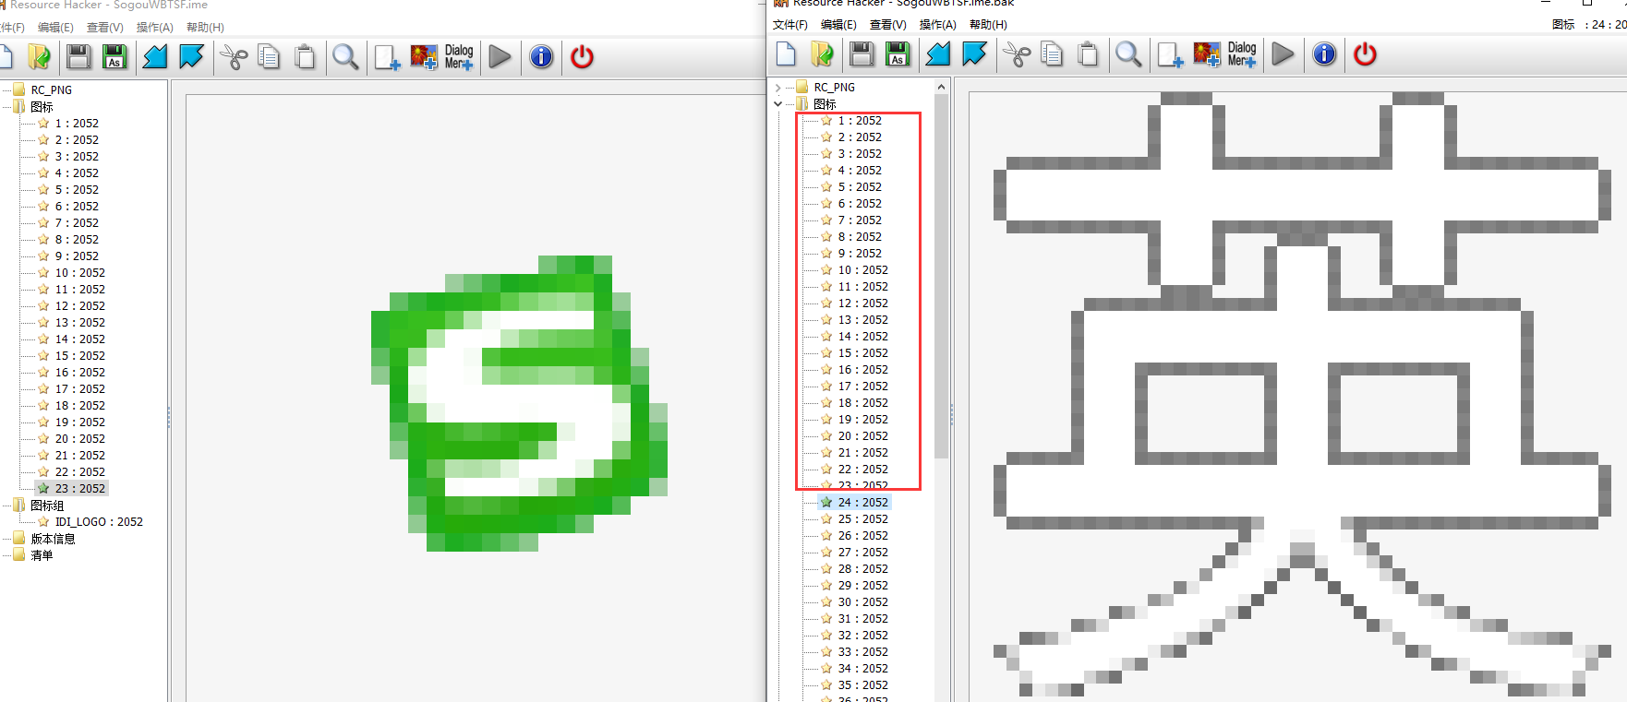Select item 7 : 2052 in left tree
This screenshot has height=702, width=1627.
[x=77, y=223]
